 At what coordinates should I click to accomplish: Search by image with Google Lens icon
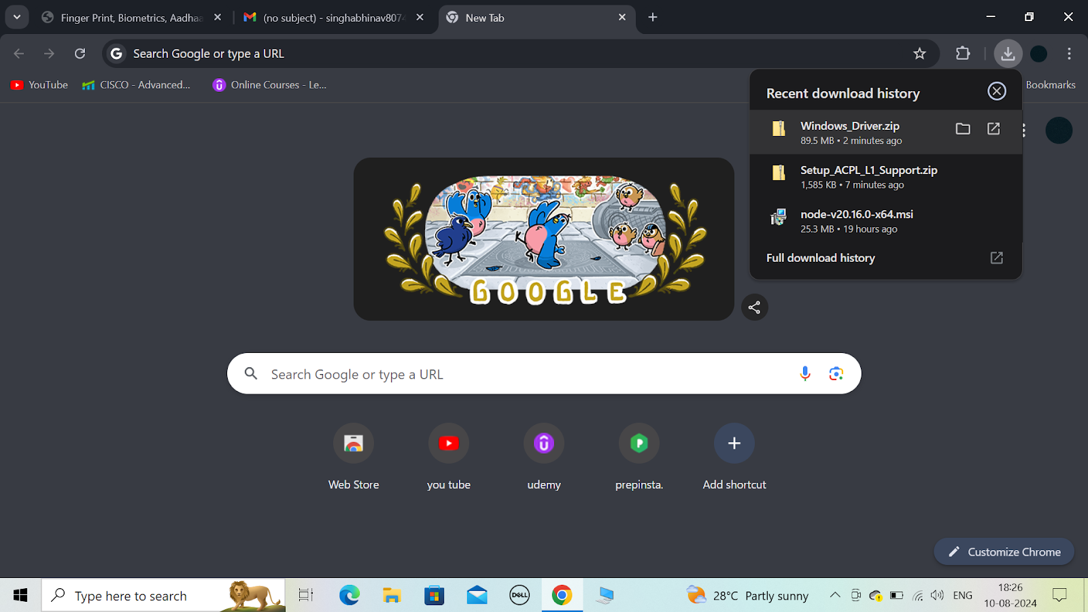point(836,373)
